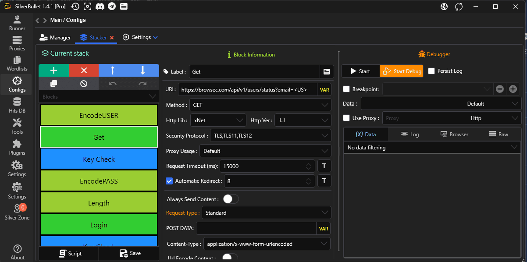This screenshot has width=527, height=262.
Task: Click into the URL input field
Action: 246,89
